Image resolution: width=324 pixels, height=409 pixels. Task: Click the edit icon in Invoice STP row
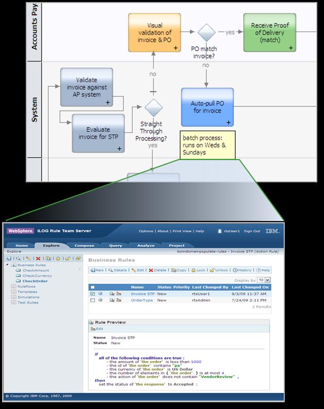pyautogui.click(x=119, y=294)
